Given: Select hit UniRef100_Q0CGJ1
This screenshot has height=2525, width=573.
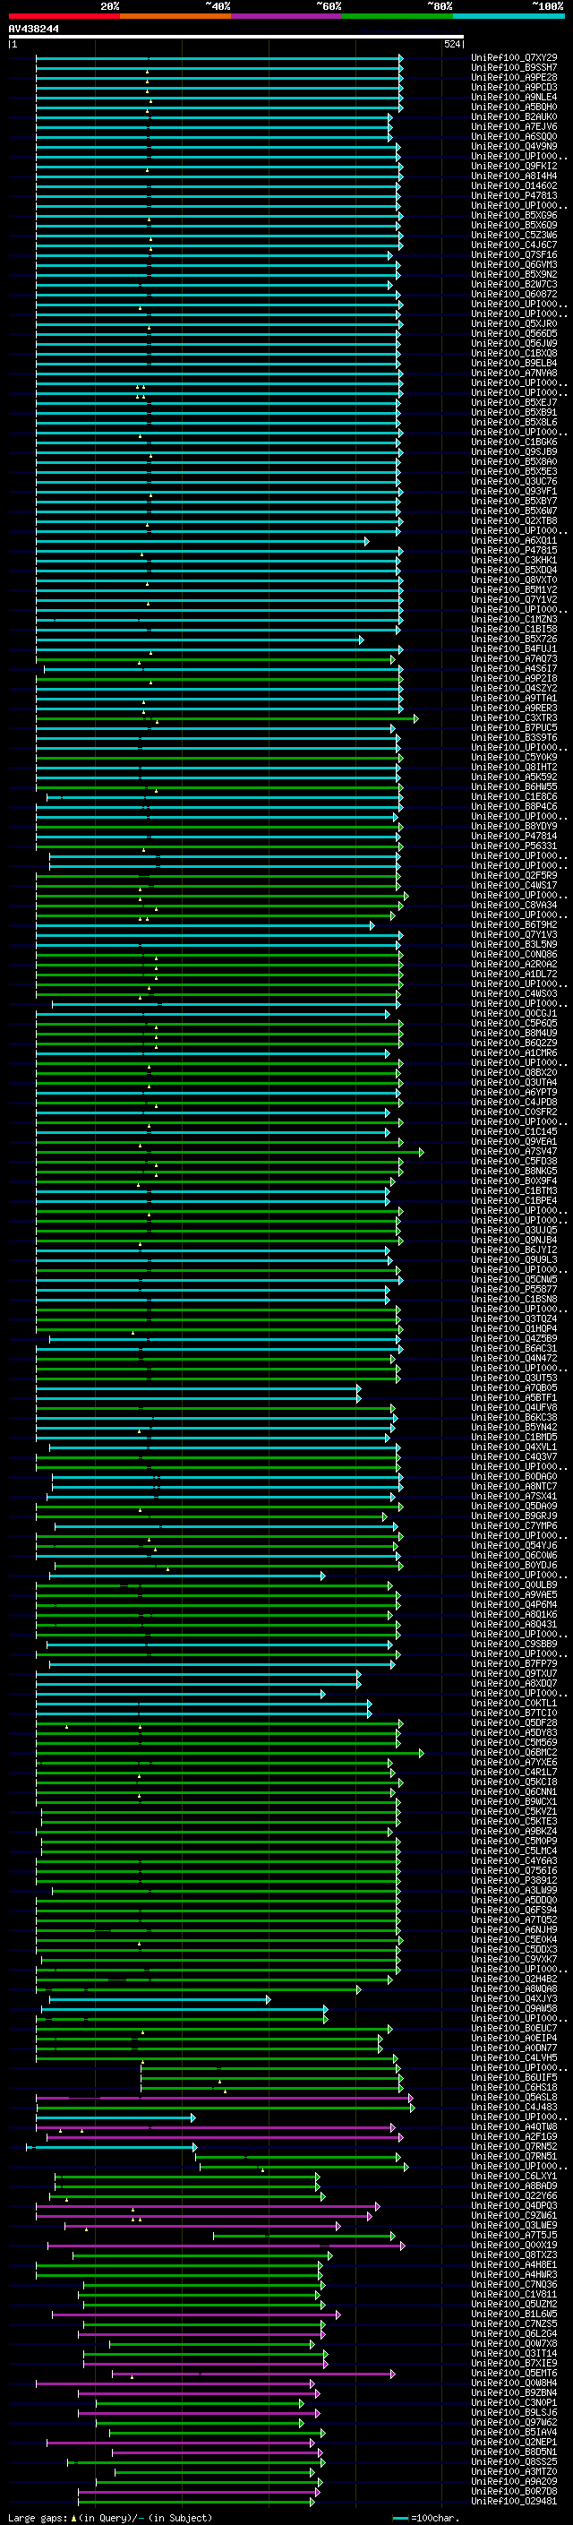Looking at the screenshot, I should [x=514, y=1012].
